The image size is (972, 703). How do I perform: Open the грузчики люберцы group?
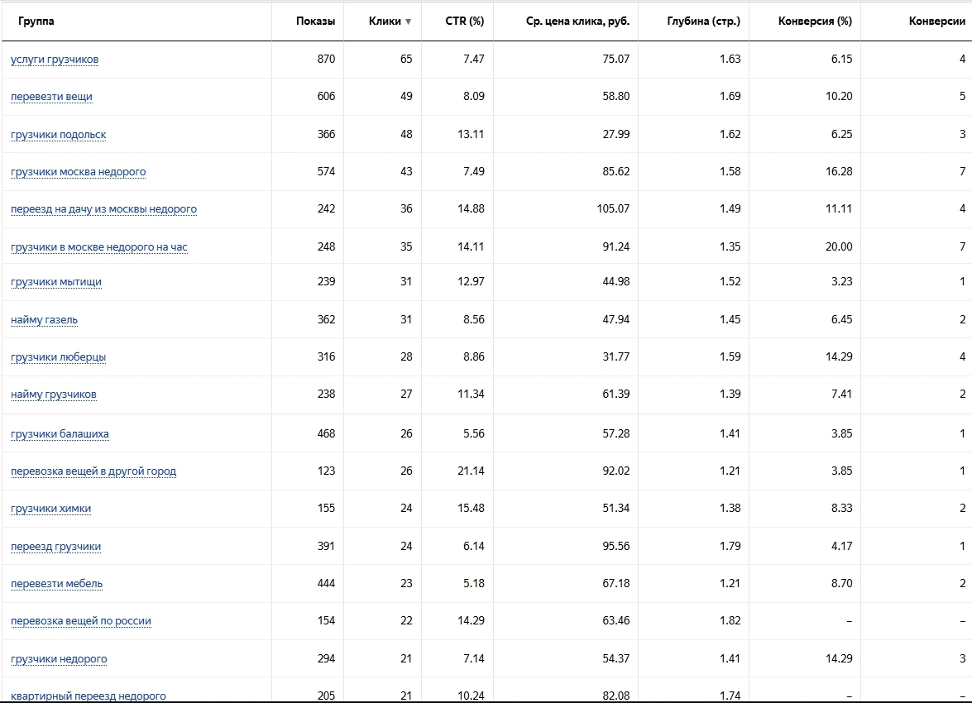58,357
